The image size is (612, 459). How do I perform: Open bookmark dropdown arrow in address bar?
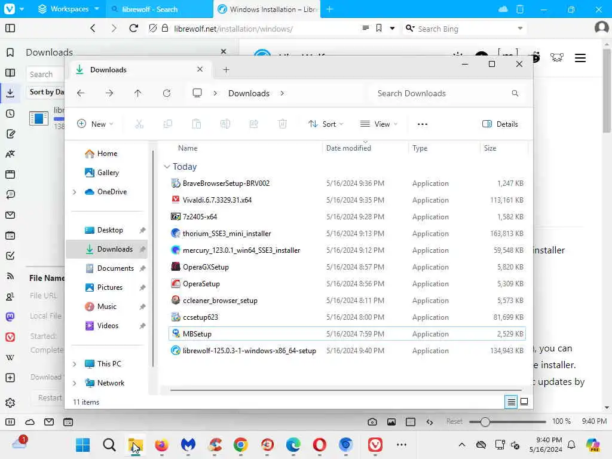click(x=392, y=28)
